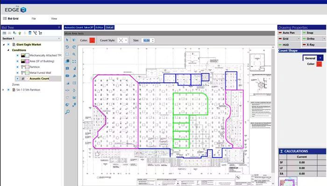Viewport: 327px width, 186px height.
Task: Click the X subscript icon in Bid Tree
Action: click(14, 33)
